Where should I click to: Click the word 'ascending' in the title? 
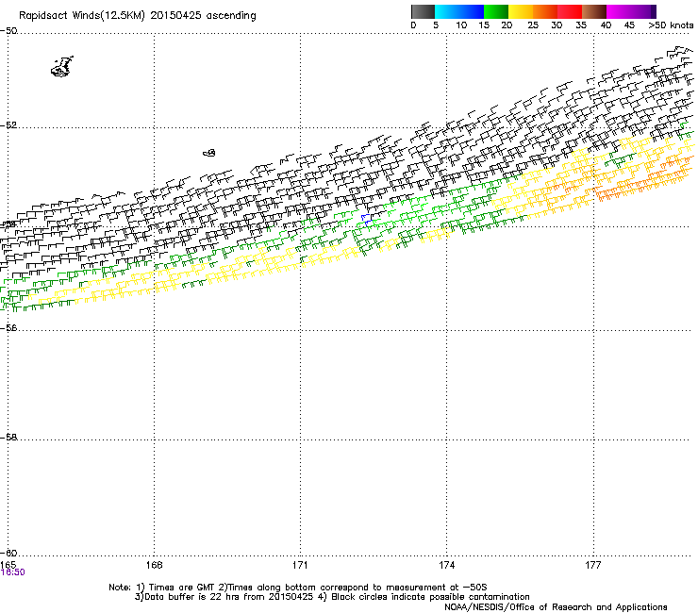click(231, 16)
